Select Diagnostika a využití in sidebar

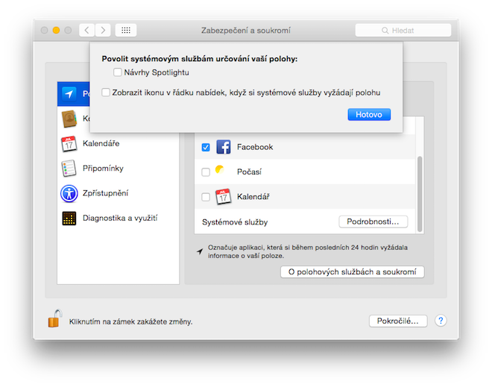[118, 218]
